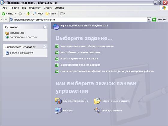This screenshot has width=168, height=126.
Task: Open the Избранное menu
Action: tap(35, 8)
